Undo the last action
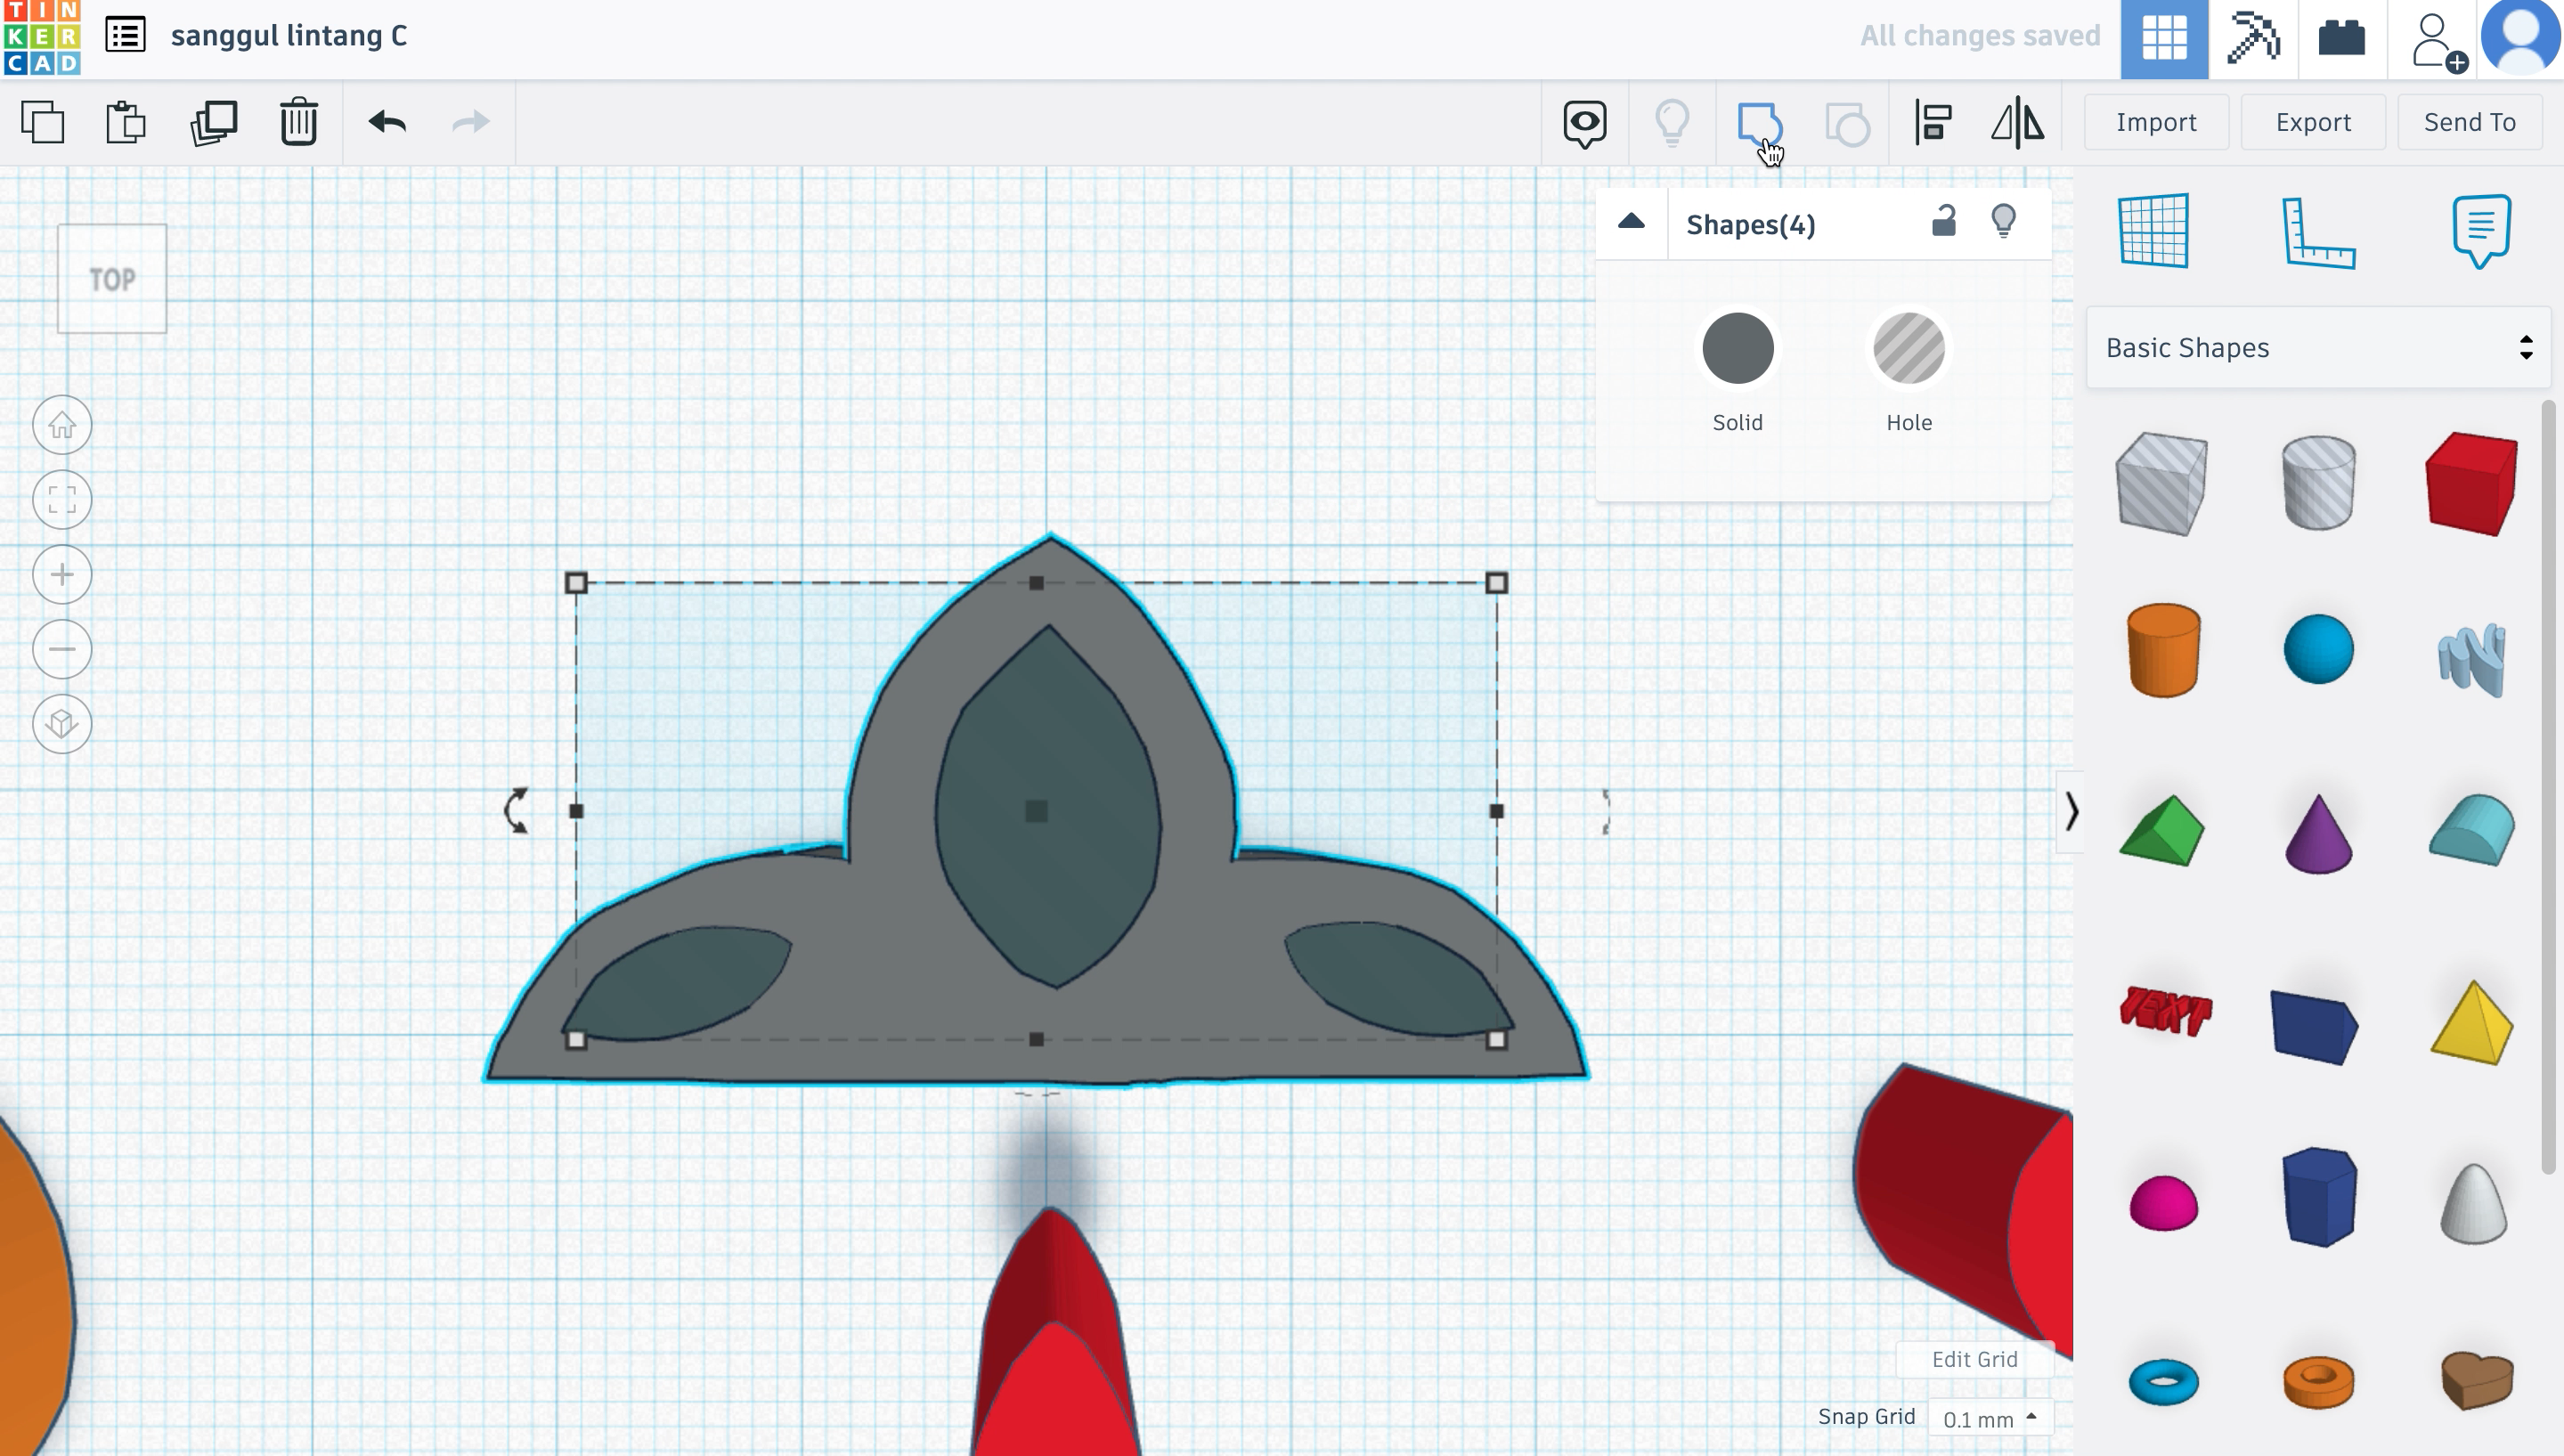The image size is (2564, 1456). (x=387, y=122)
